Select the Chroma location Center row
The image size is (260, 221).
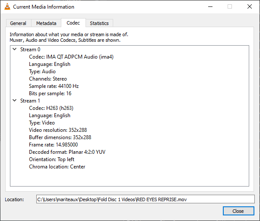pos(57,167)
